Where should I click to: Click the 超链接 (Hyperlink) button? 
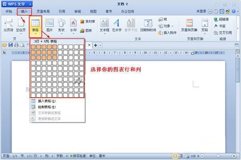pos(221,19)
